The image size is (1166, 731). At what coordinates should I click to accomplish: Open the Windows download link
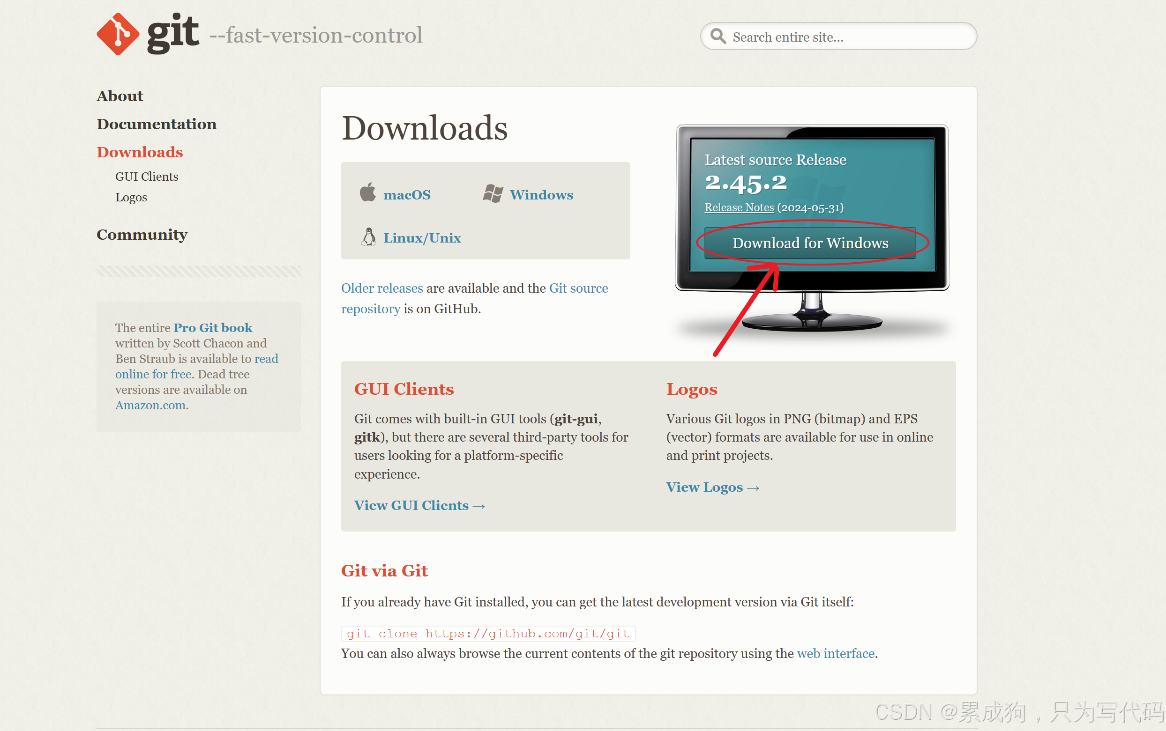click(541, 195)
